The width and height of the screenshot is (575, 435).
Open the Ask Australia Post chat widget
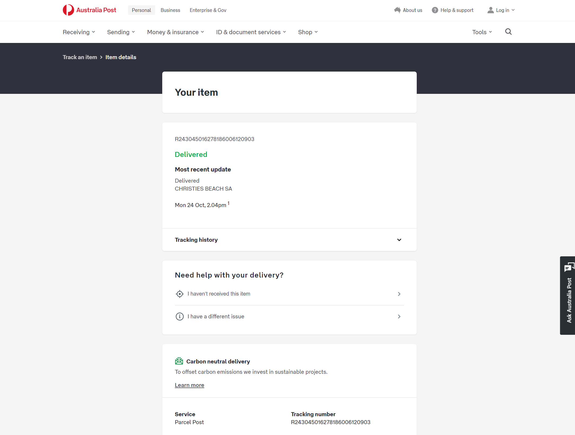pyautogui.click(x=568, y=295)
